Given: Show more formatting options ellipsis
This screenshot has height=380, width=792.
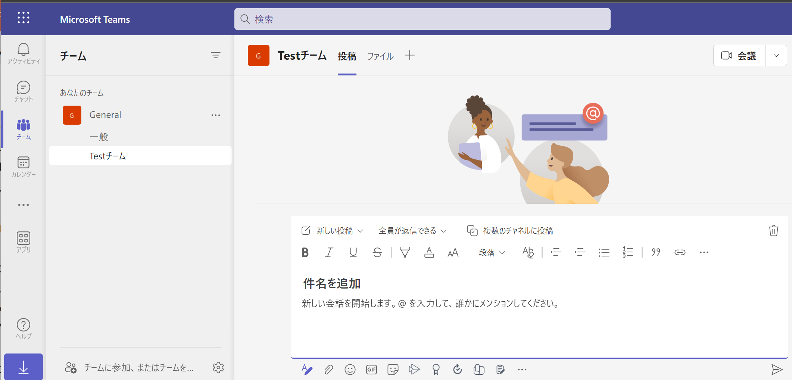Looking at the screenshot, I should (704, 253).
